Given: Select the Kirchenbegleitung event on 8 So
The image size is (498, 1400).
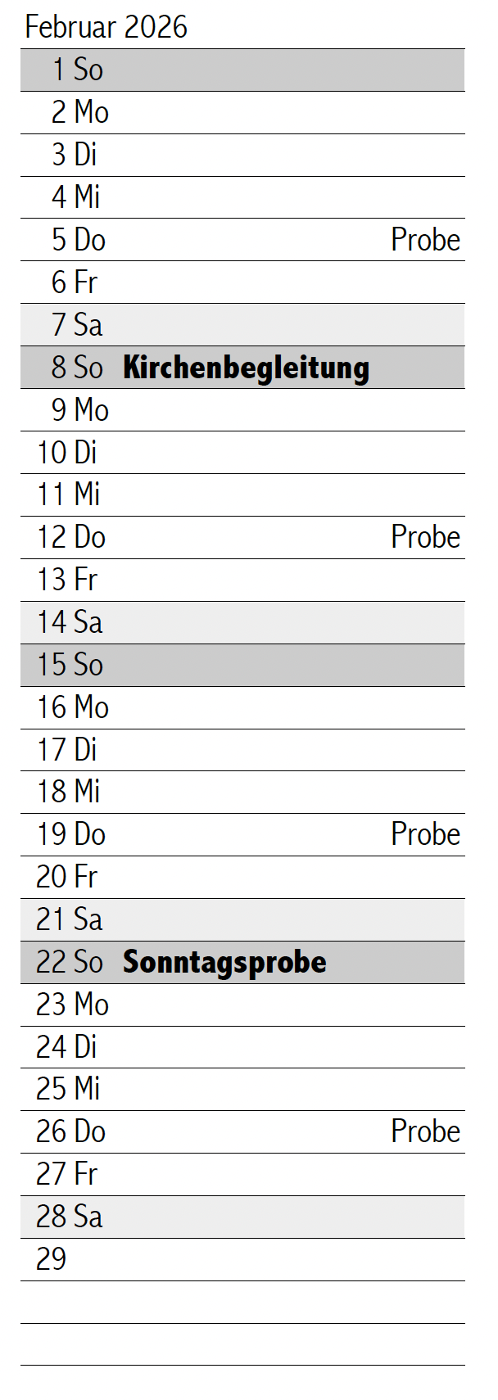Looking at the screenshot, I should [246, 368].
